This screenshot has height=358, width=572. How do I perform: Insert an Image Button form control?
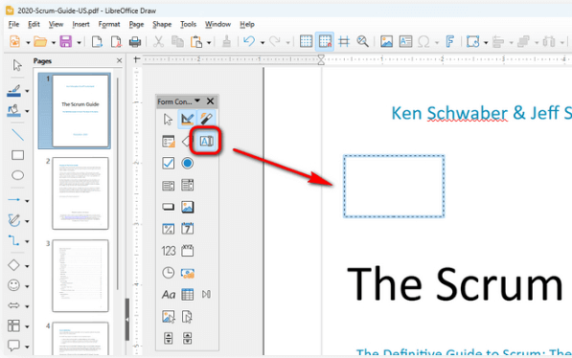188,207
